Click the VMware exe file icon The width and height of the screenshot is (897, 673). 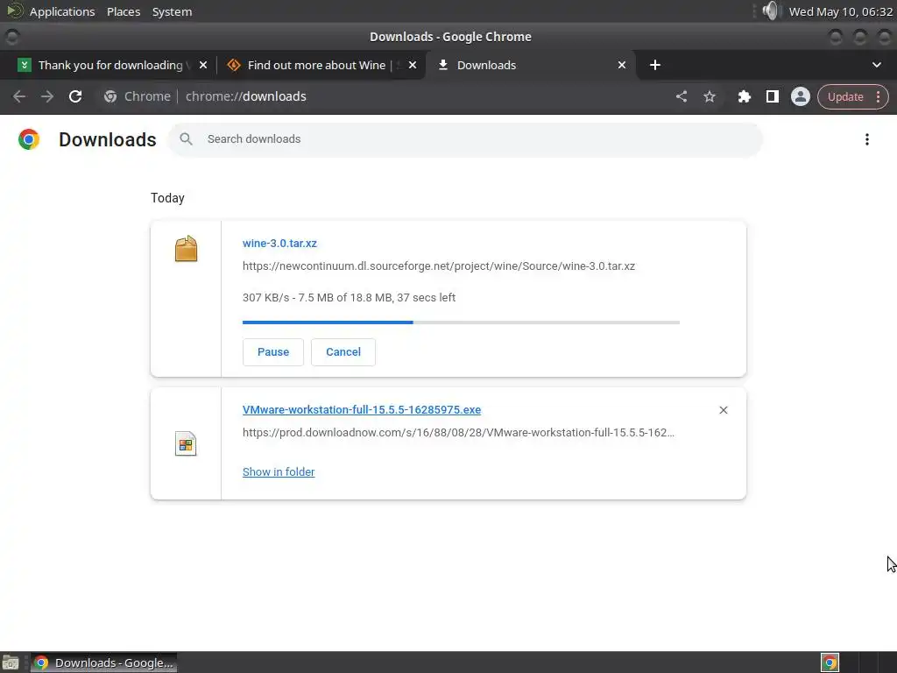point(186,444)
